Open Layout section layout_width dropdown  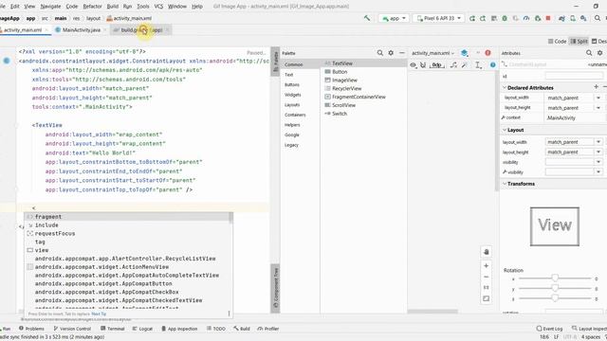click(598, 142)
